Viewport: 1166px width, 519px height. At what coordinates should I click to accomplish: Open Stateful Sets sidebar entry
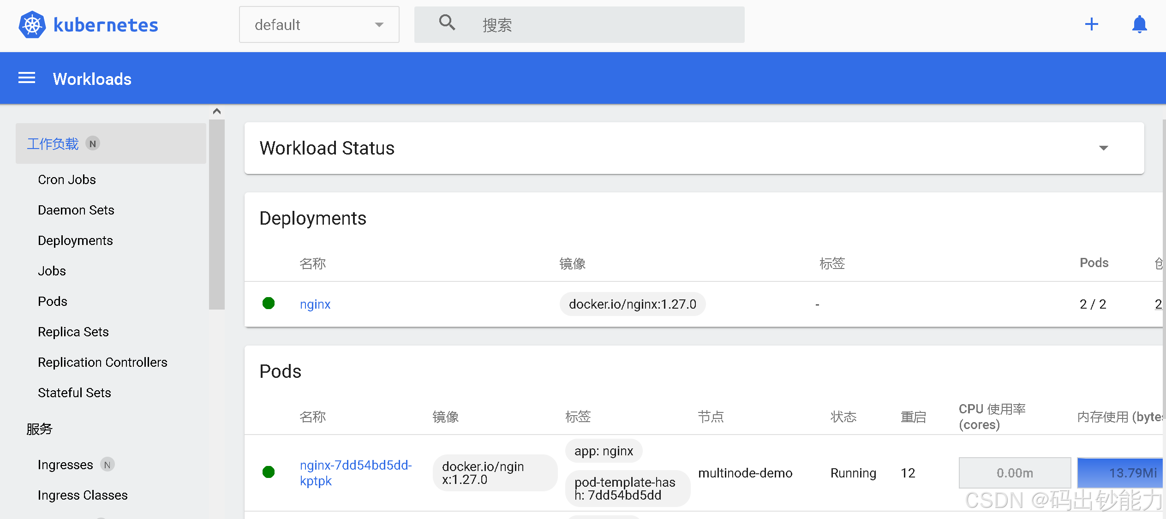pyautogui.click(x=74, y=393)
